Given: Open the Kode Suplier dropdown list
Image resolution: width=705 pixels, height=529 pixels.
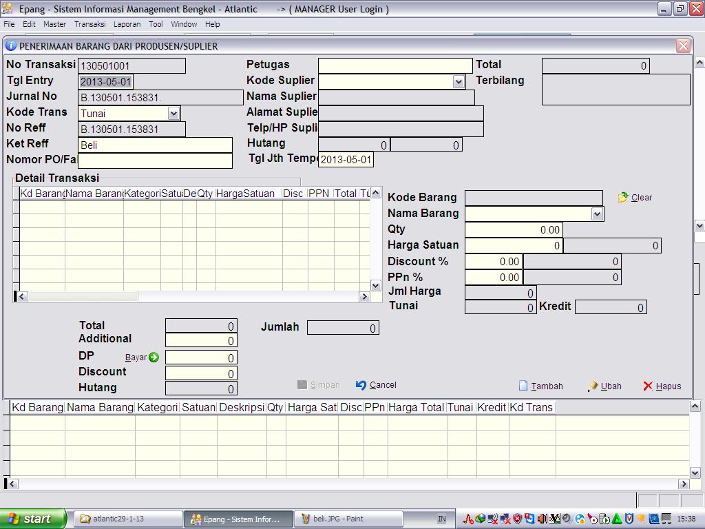Looking at the screenshot, I should click(x=459, y=81).
